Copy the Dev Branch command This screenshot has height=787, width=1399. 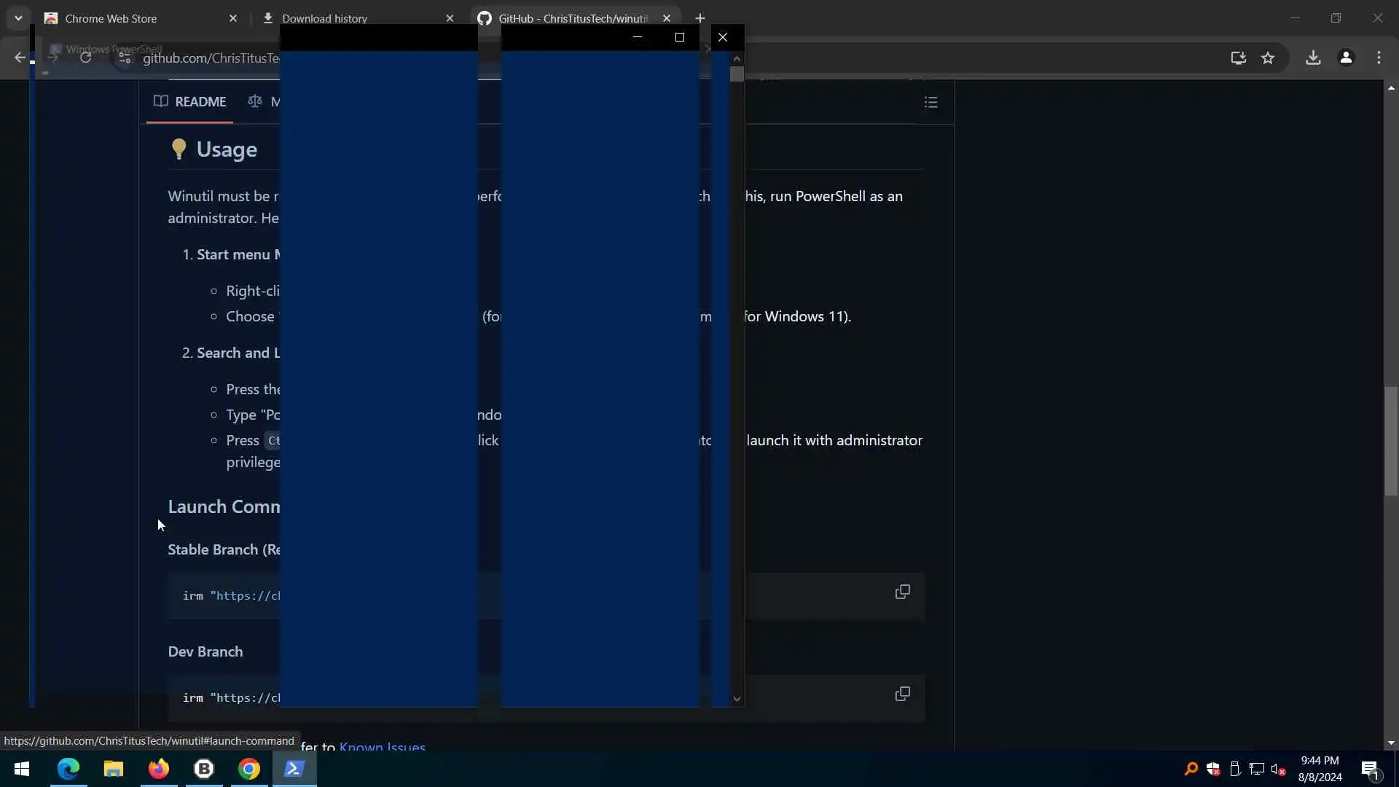click(902, 694)
